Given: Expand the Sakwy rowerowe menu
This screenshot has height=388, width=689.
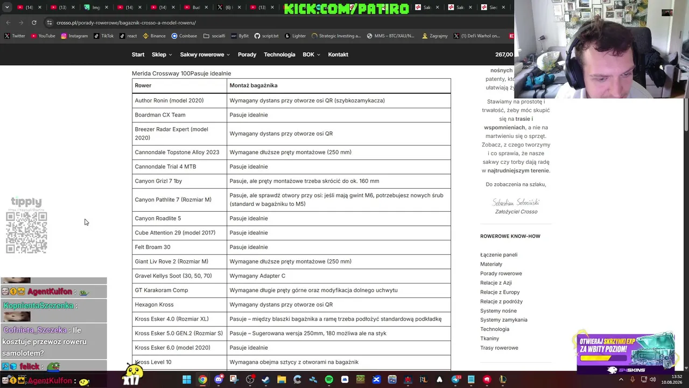Looking at the screenshot, I should [x=205, y=54].
